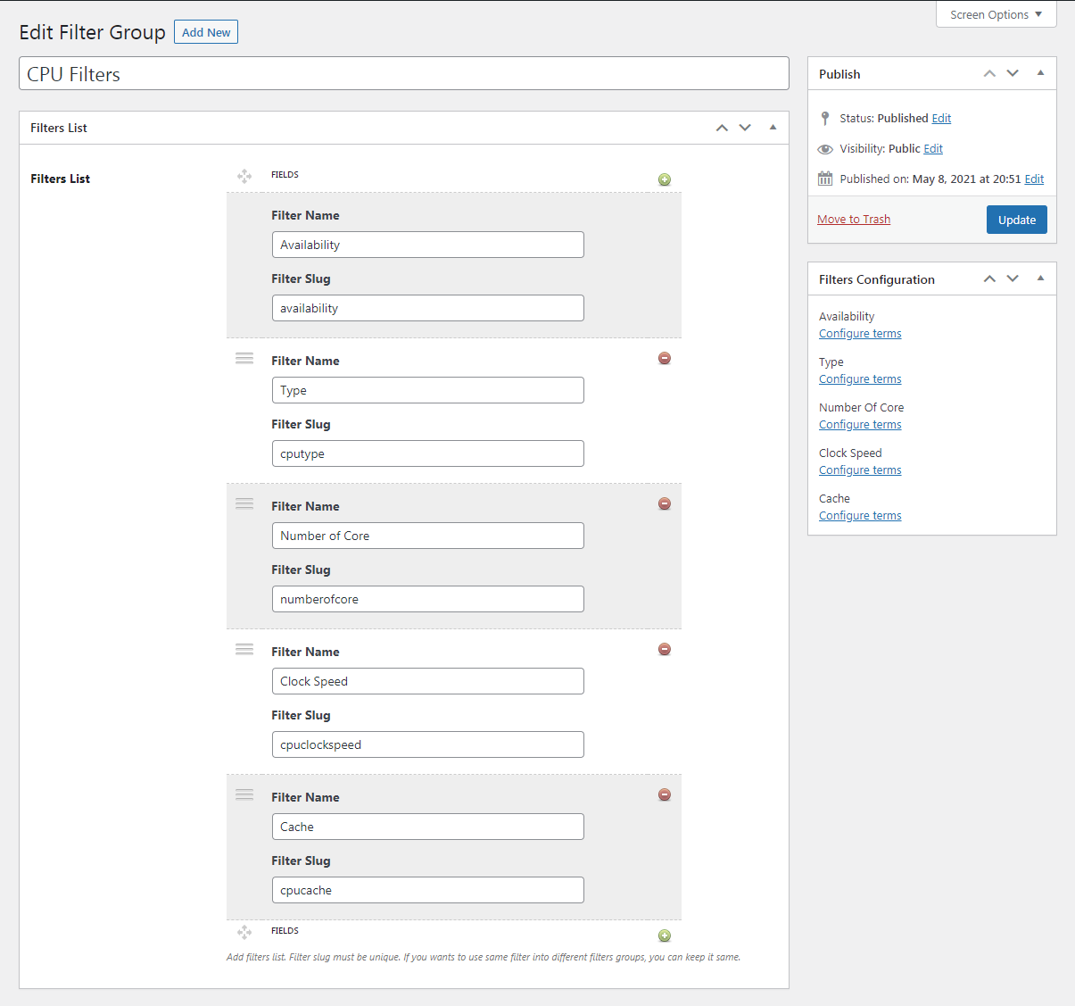Image resolution: width=1075 pixels, height=1006 pixels.
Task: Click the calendar icon next to Published on
Action: [825, 179]
